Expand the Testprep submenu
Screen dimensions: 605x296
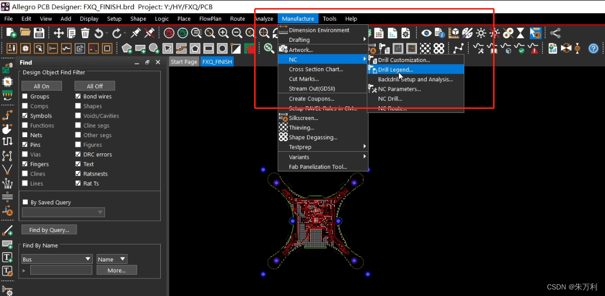[x=323, y=147]
